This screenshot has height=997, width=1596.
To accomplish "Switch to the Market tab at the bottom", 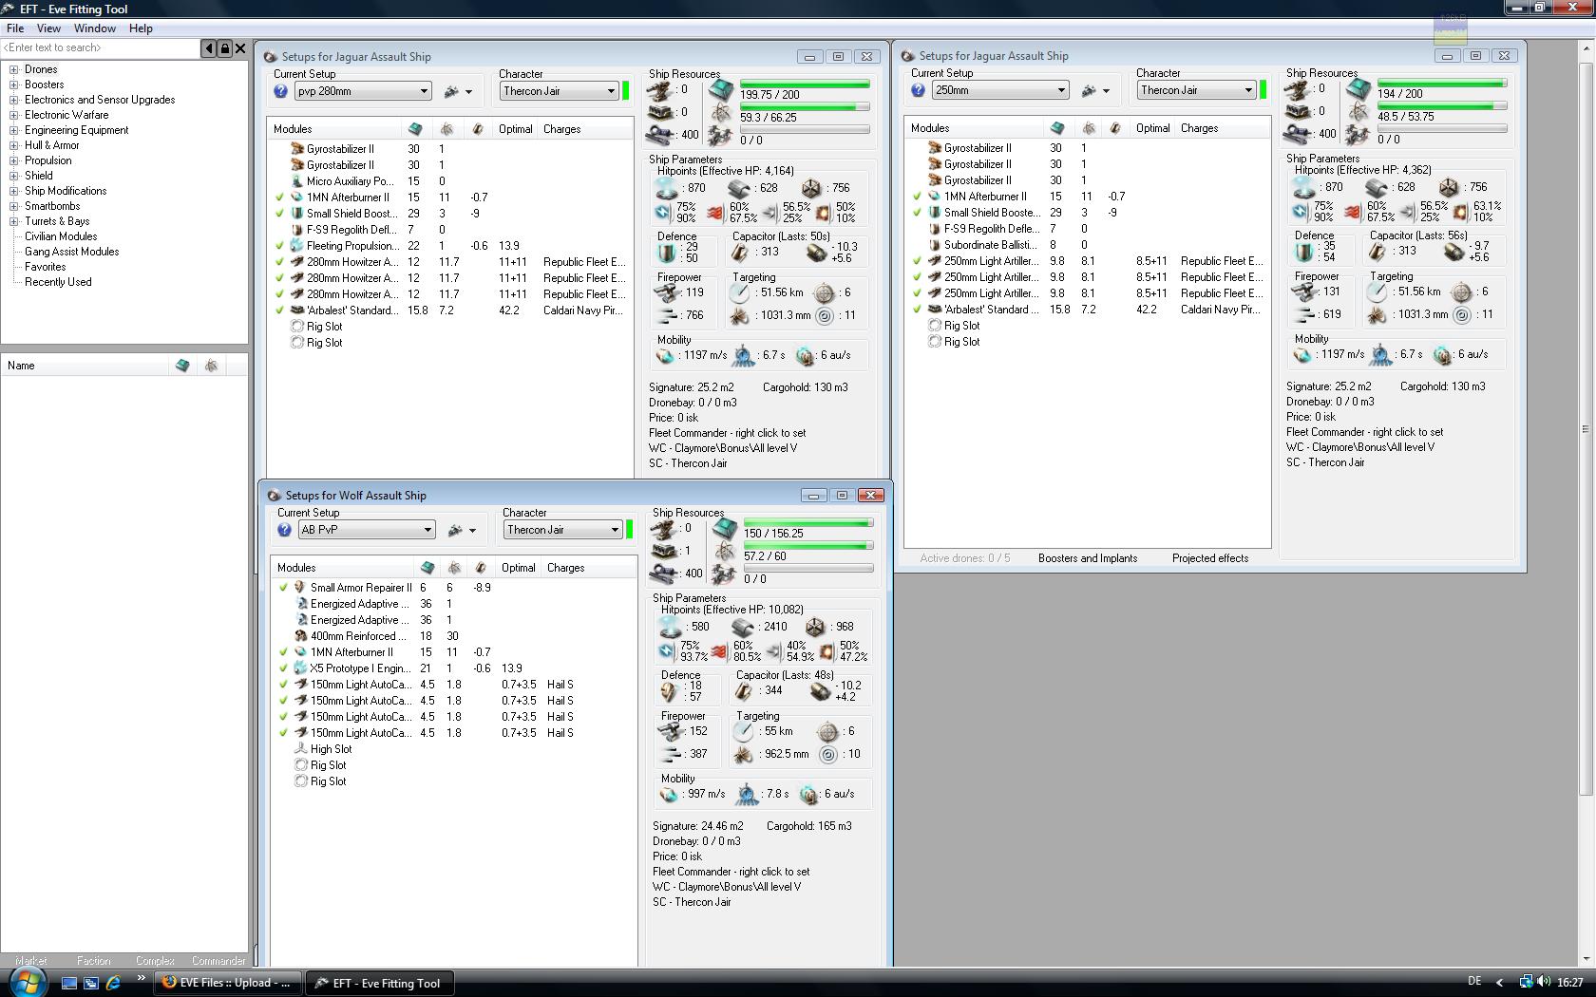I will [x=31, y=961].
